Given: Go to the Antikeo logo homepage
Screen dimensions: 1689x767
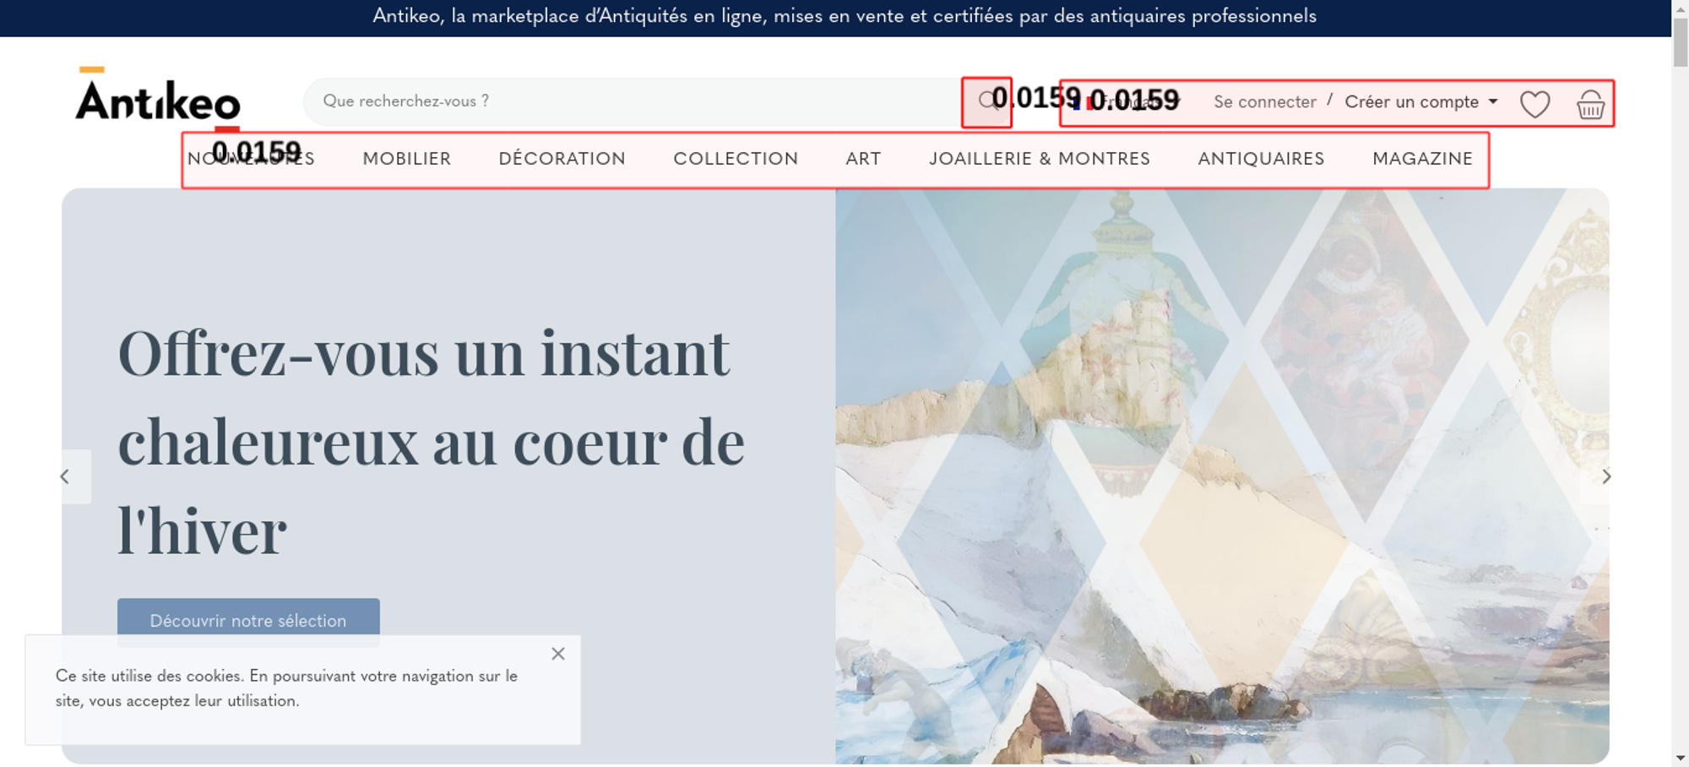Looking at the screenshot, I should tap(158, 97).
